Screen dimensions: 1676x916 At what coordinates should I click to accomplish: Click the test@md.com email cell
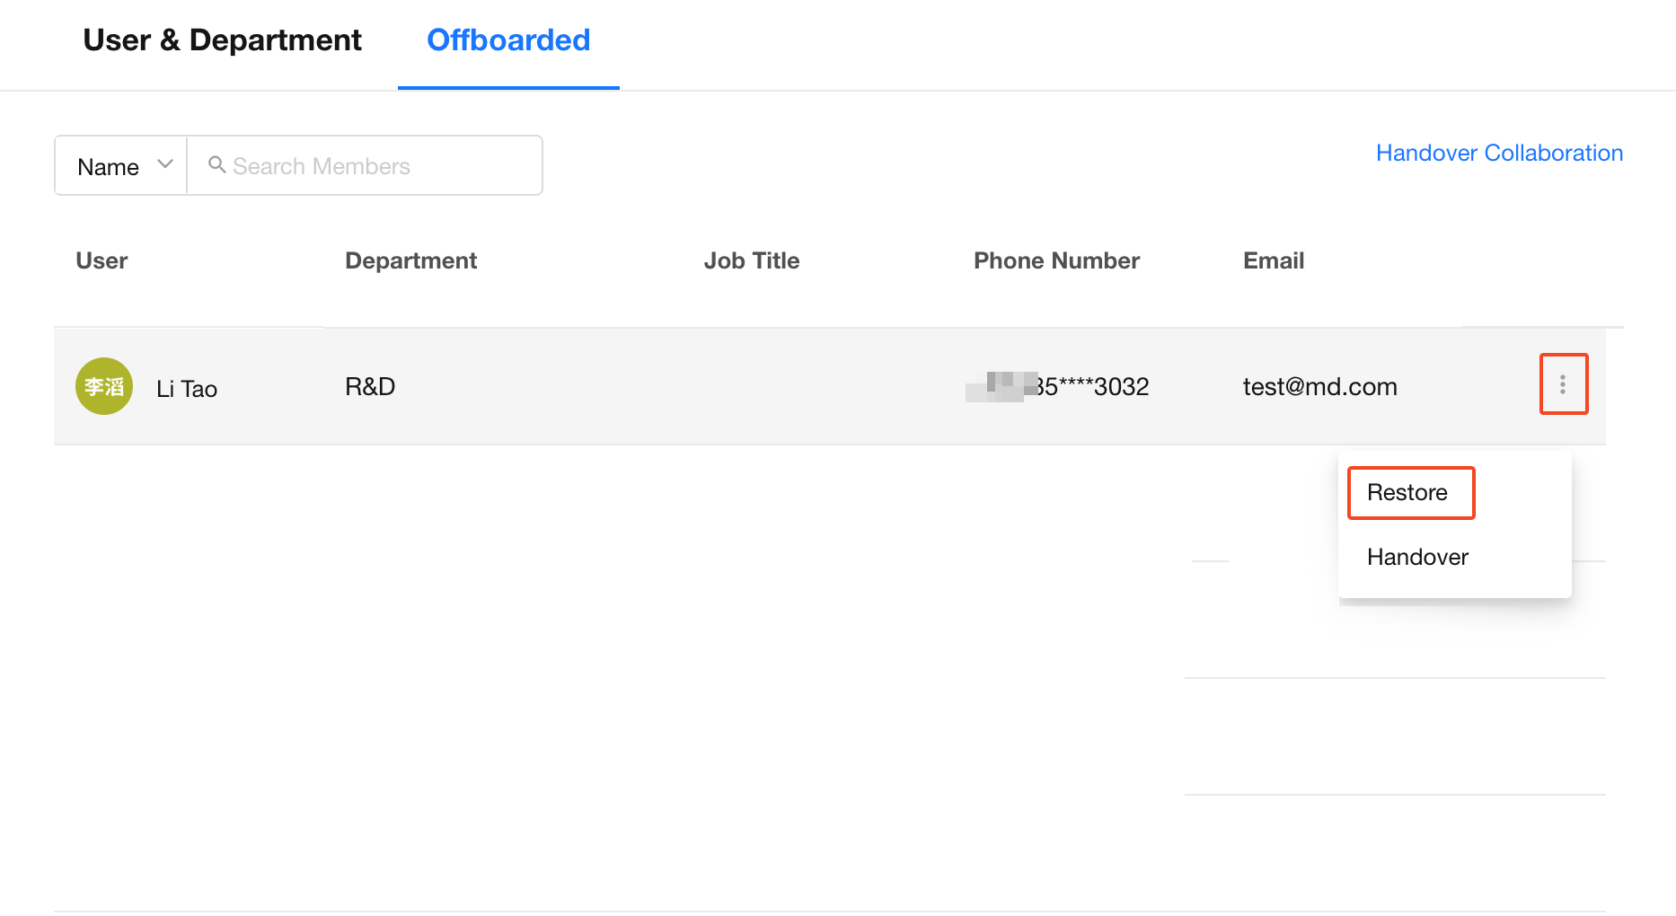[x=1320, y=386]
